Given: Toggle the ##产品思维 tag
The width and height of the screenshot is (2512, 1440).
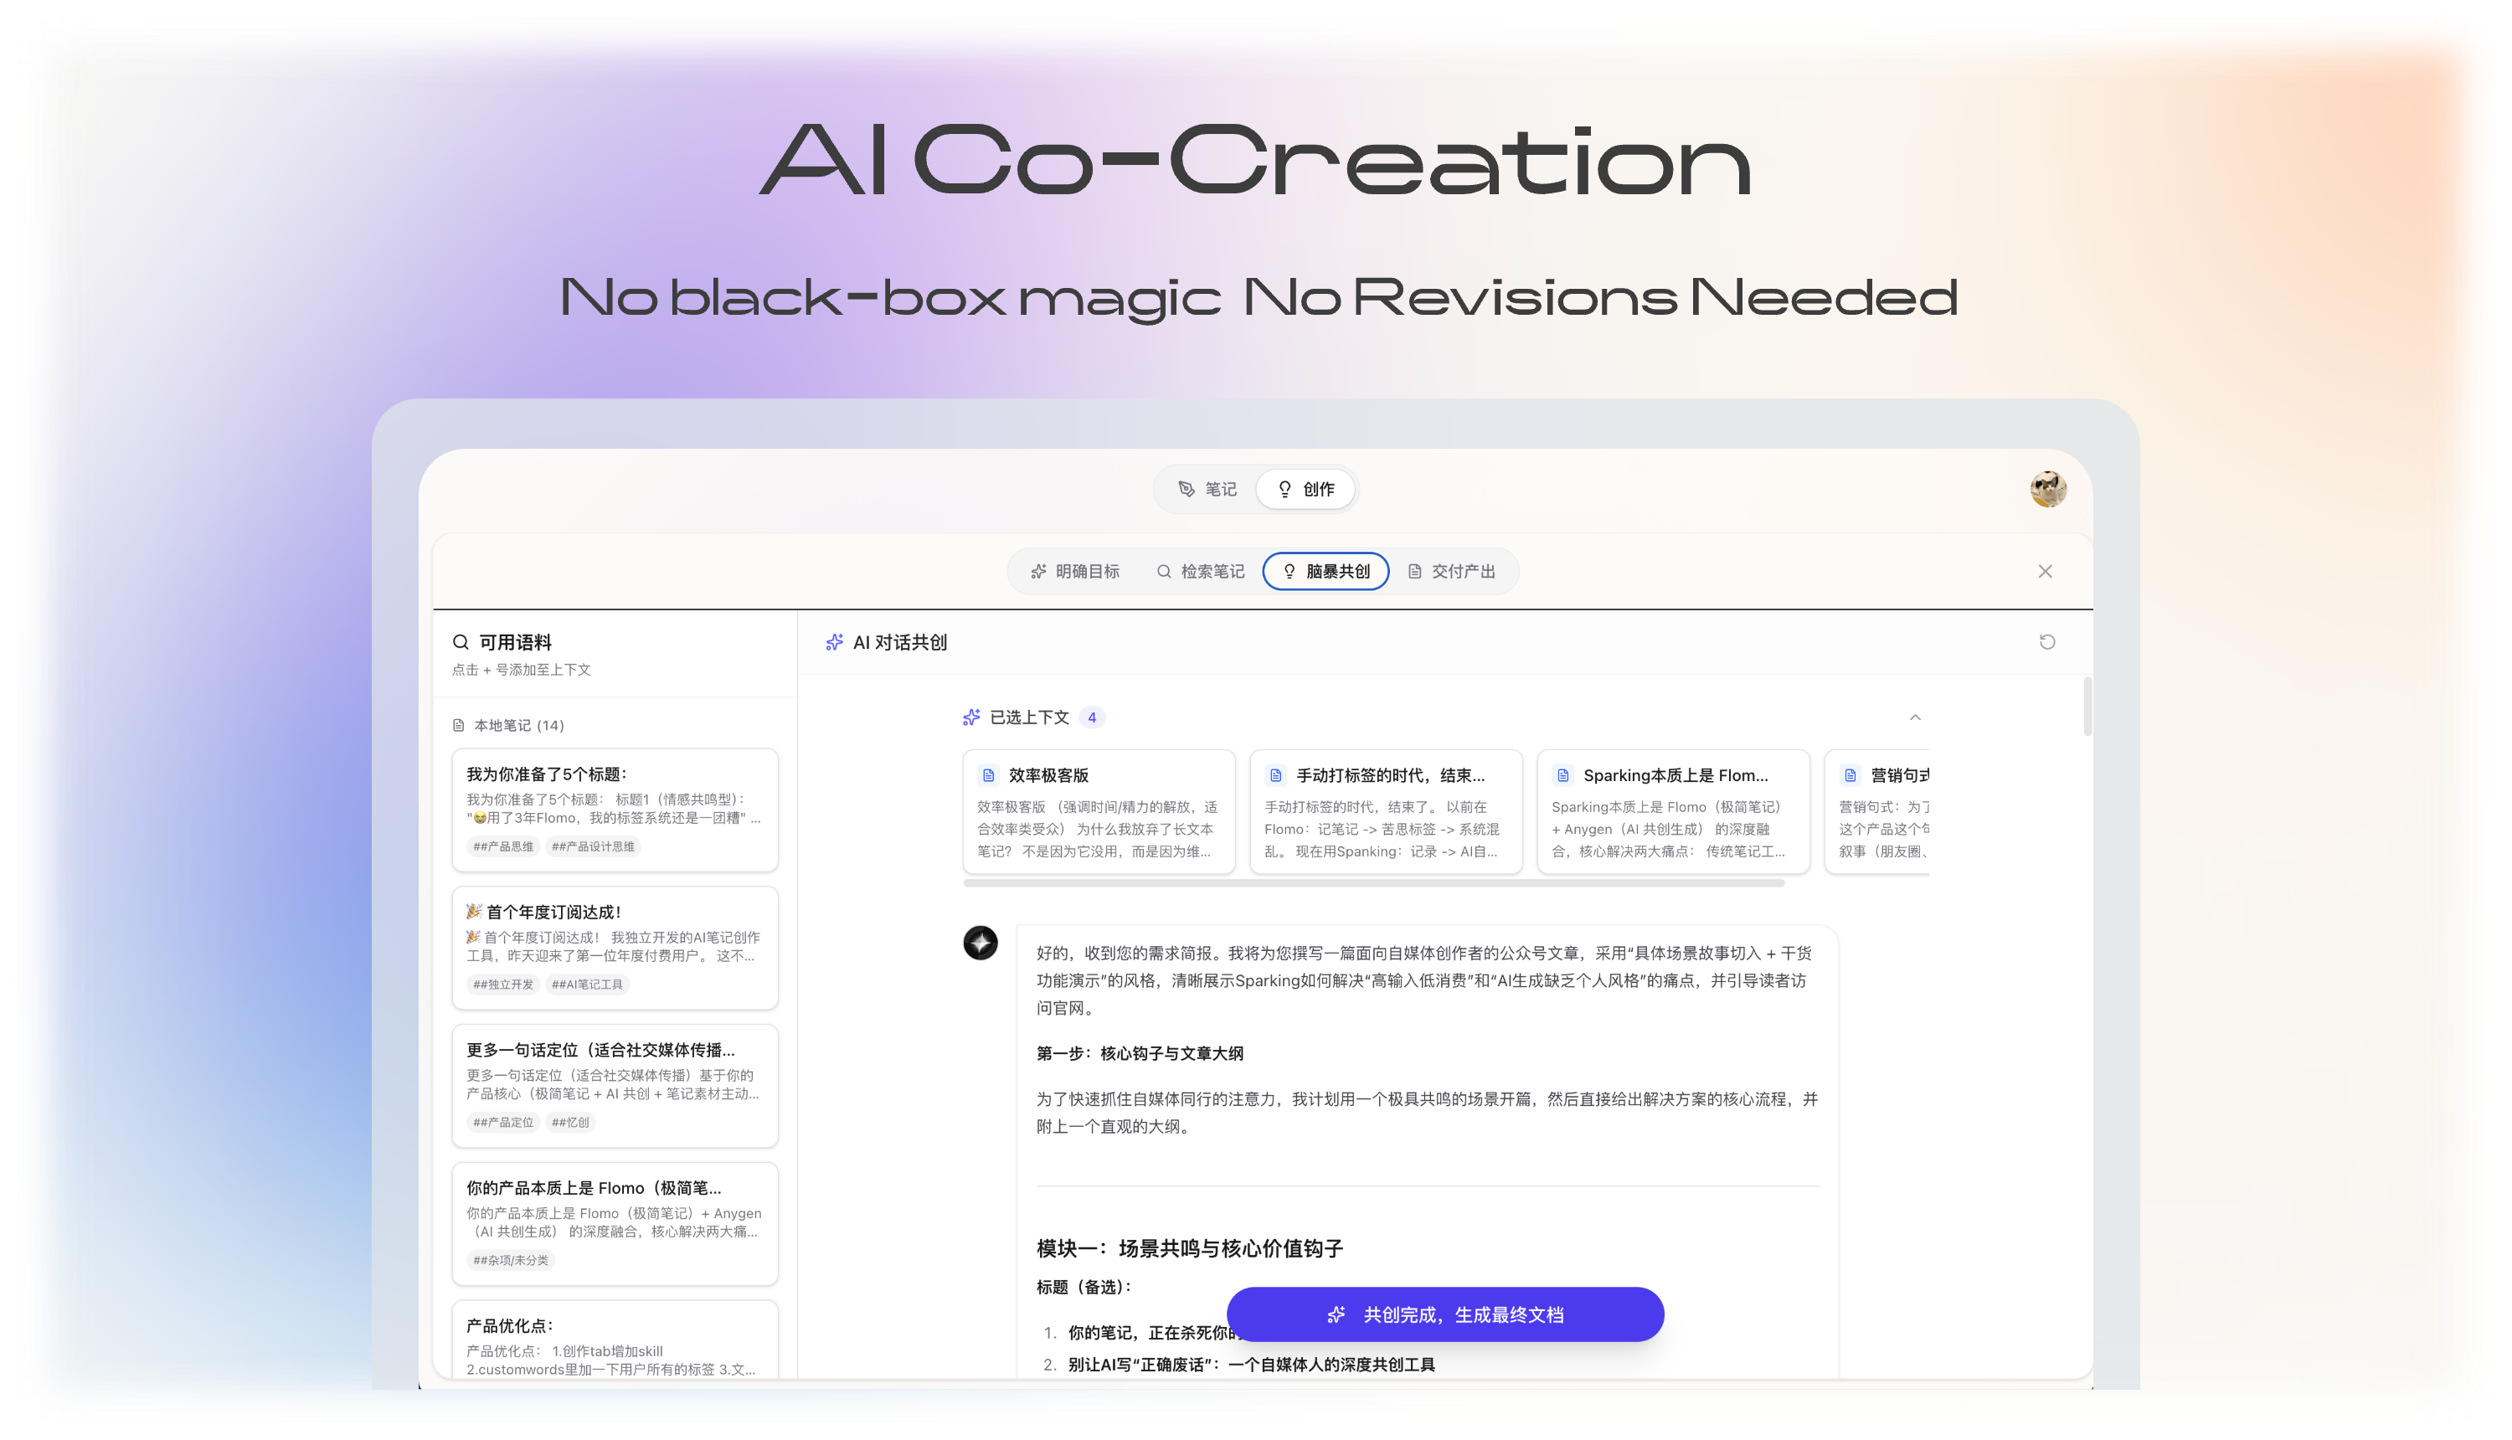Looking at the screenshot, I should pyautogui.click(x=502, y=846).
